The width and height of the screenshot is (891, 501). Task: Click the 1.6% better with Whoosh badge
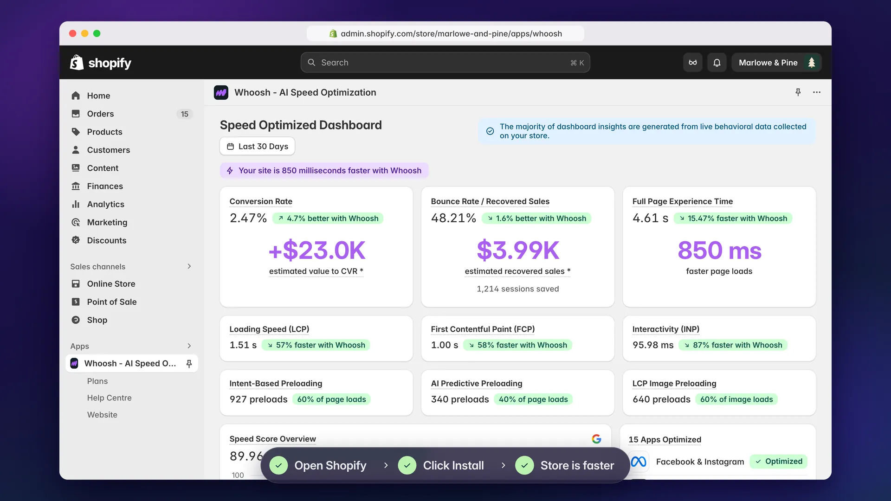point(536,218)
